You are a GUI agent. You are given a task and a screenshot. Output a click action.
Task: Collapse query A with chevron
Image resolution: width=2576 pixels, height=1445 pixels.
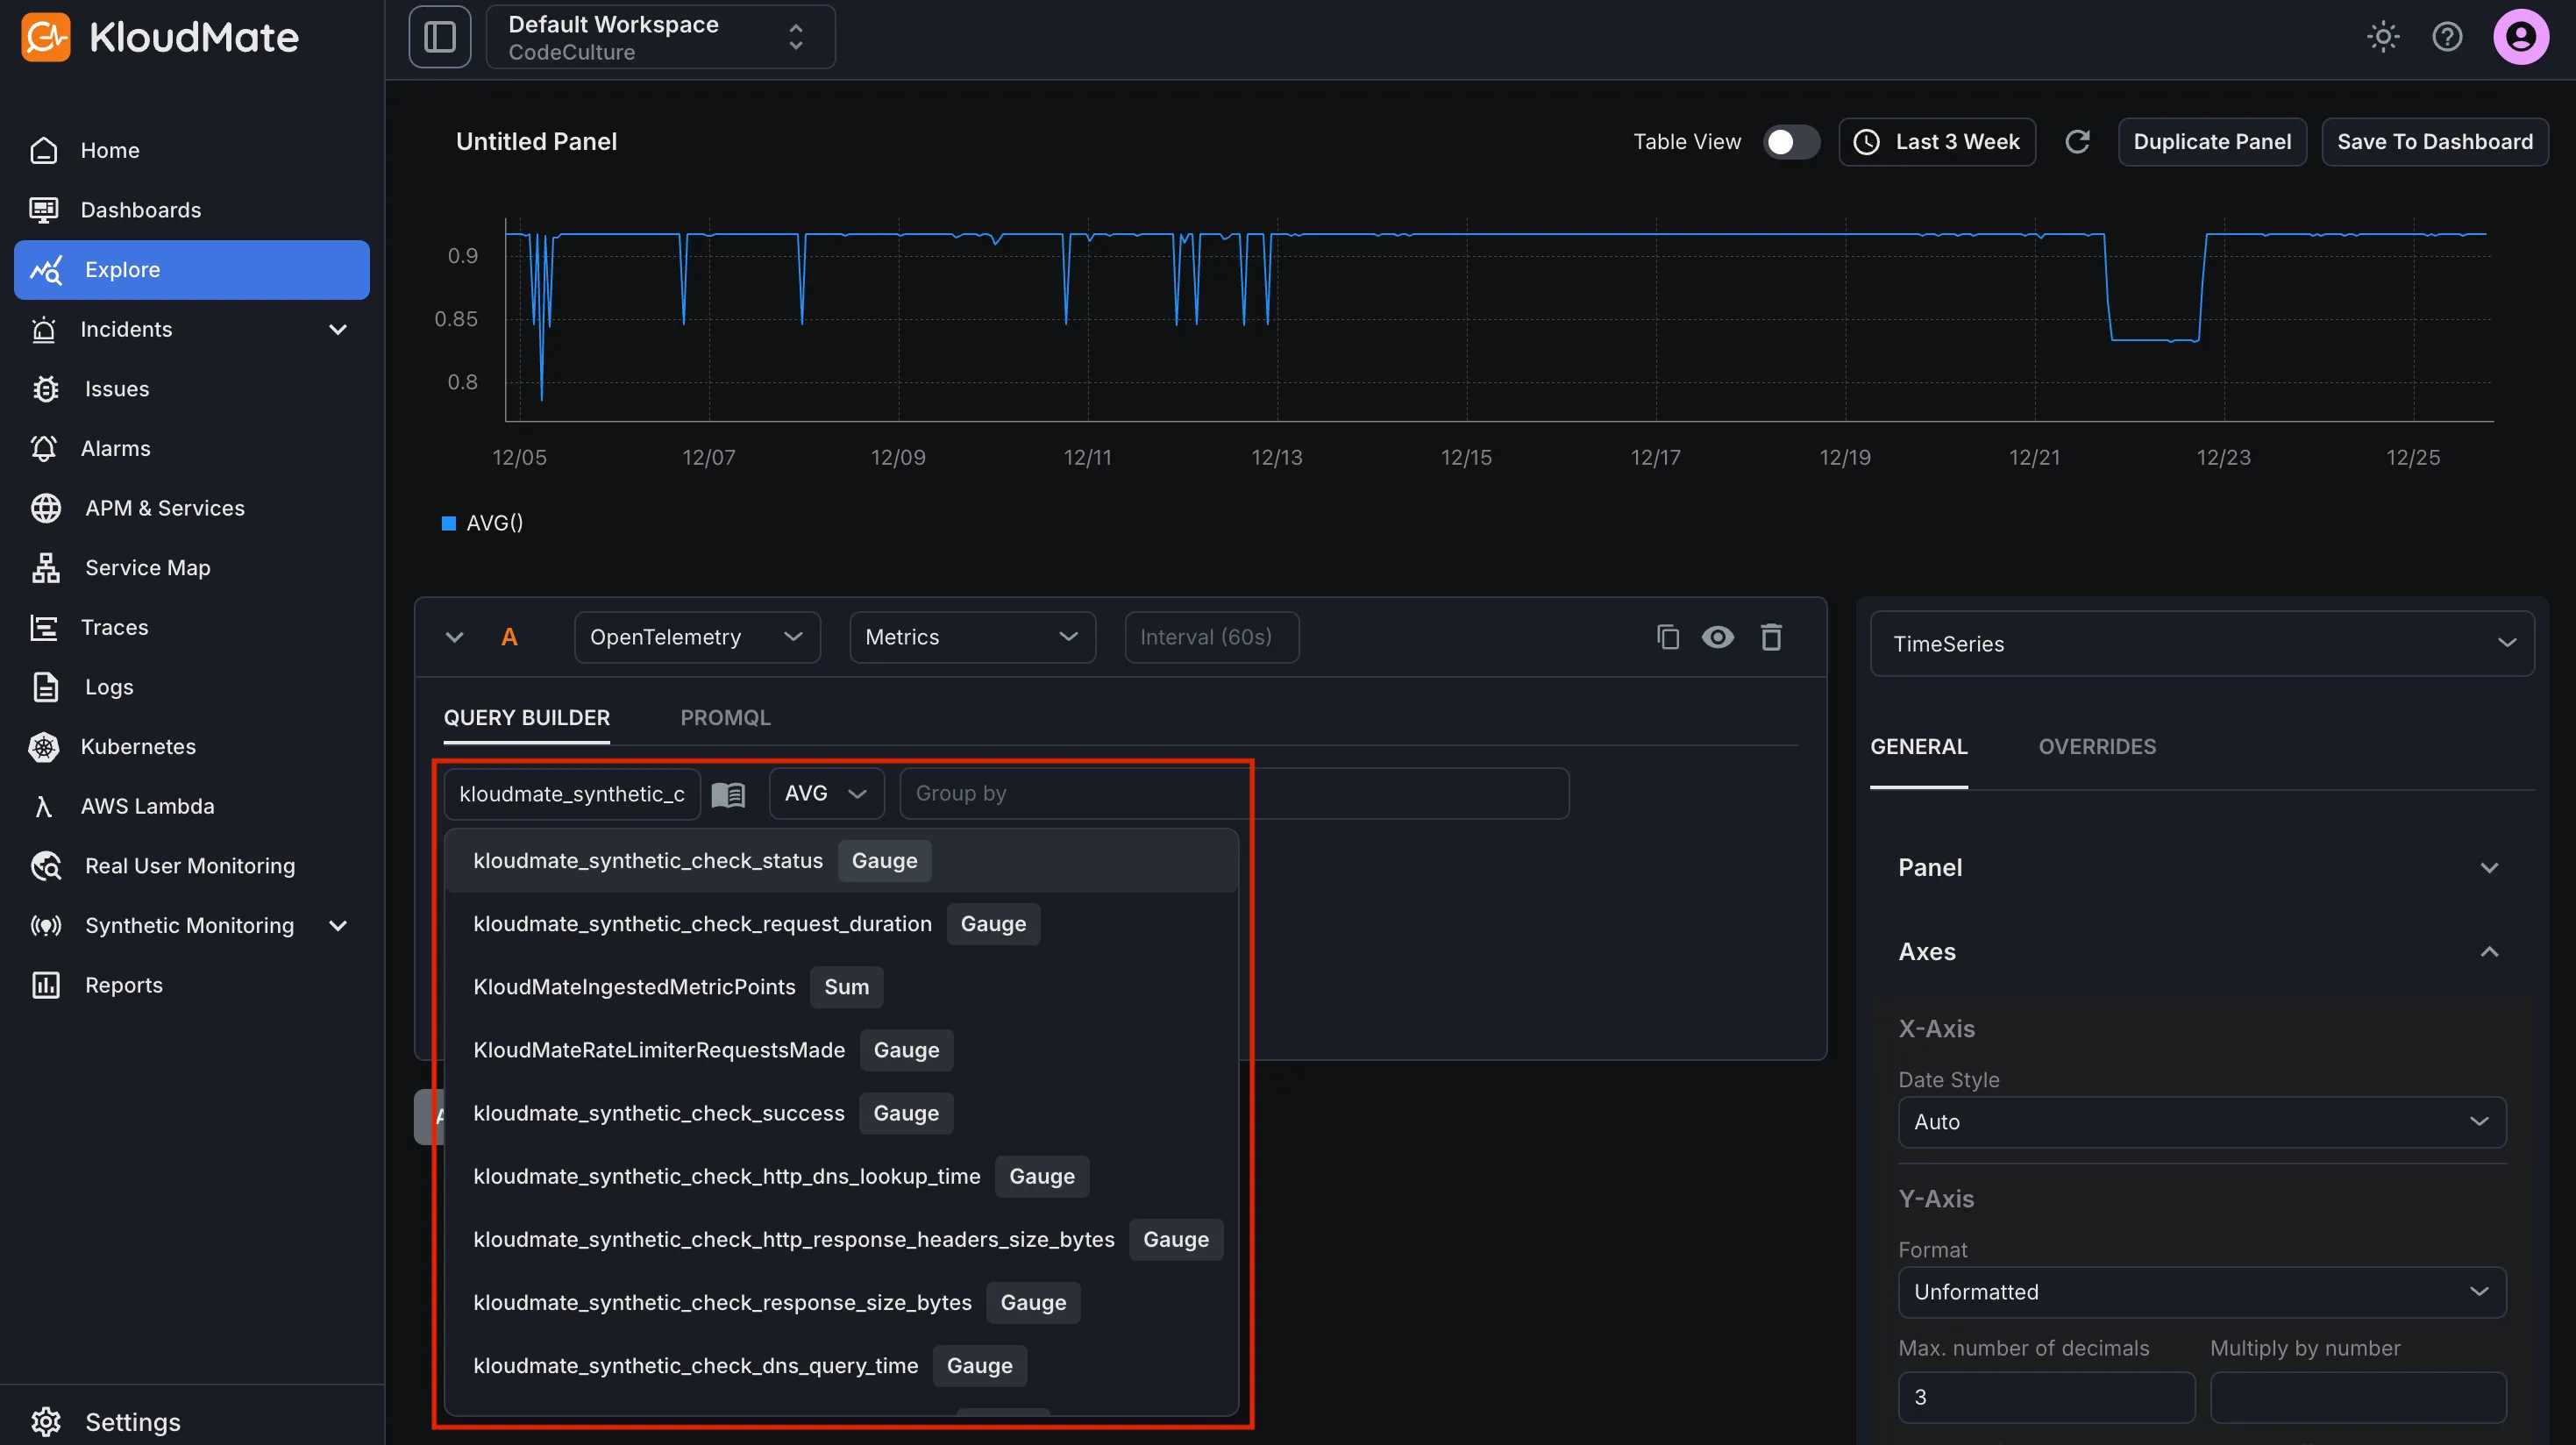[x=454, y=637]
